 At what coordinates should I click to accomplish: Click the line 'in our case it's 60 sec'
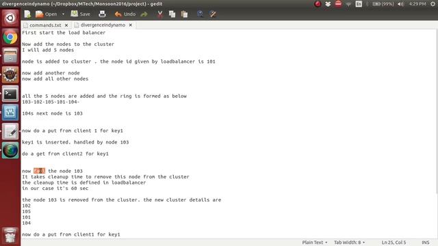55,189
